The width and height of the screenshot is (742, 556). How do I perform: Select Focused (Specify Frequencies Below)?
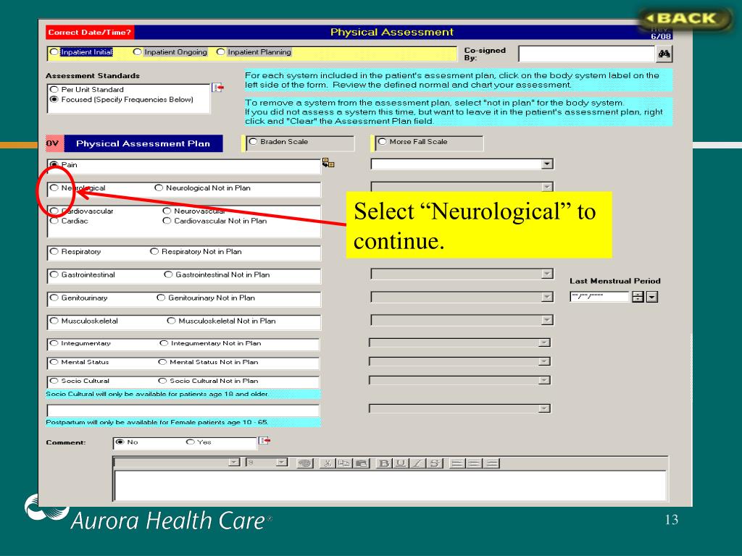[54, 99]
